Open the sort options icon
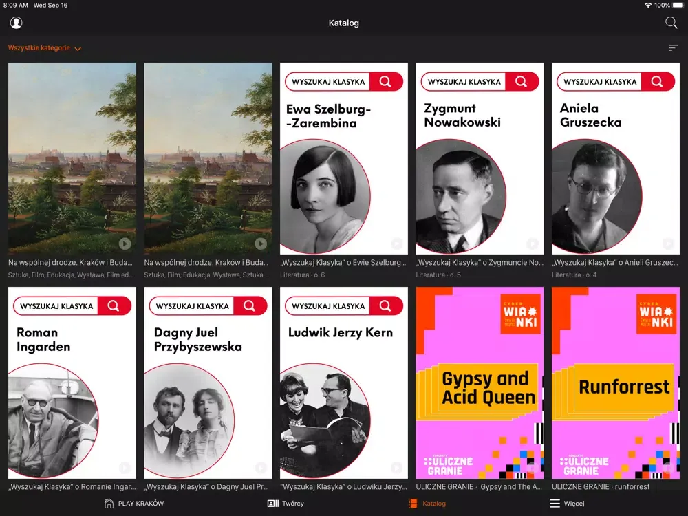The width and height of the screenshot is (688, 516). point(673,48)
